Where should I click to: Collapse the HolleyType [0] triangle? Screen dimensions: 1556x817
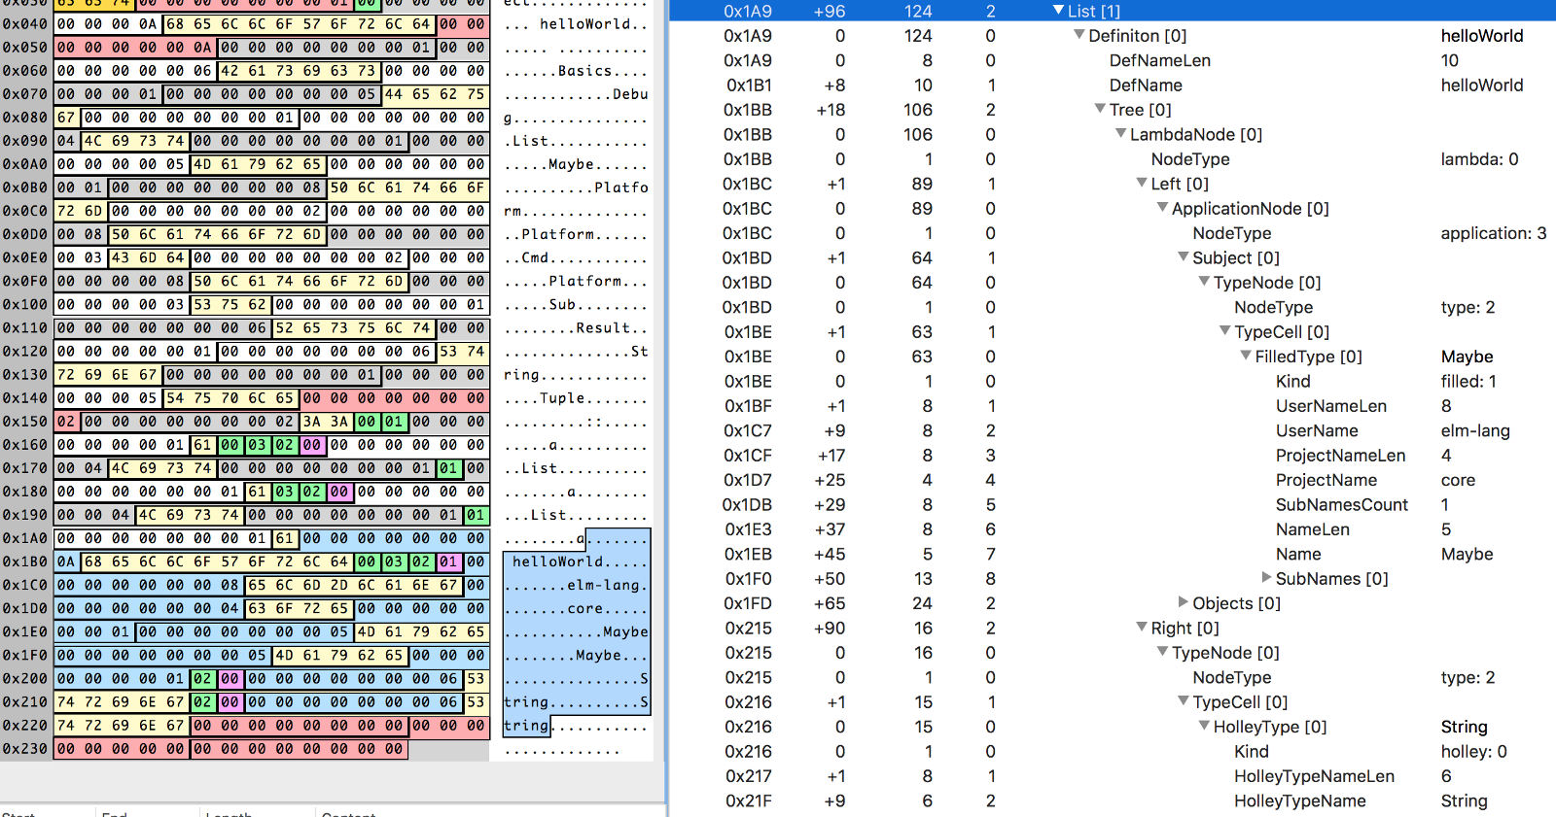click(1204, 727)
